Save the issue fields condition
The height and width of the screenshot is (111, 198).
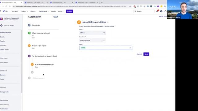(x=146, y=54)
